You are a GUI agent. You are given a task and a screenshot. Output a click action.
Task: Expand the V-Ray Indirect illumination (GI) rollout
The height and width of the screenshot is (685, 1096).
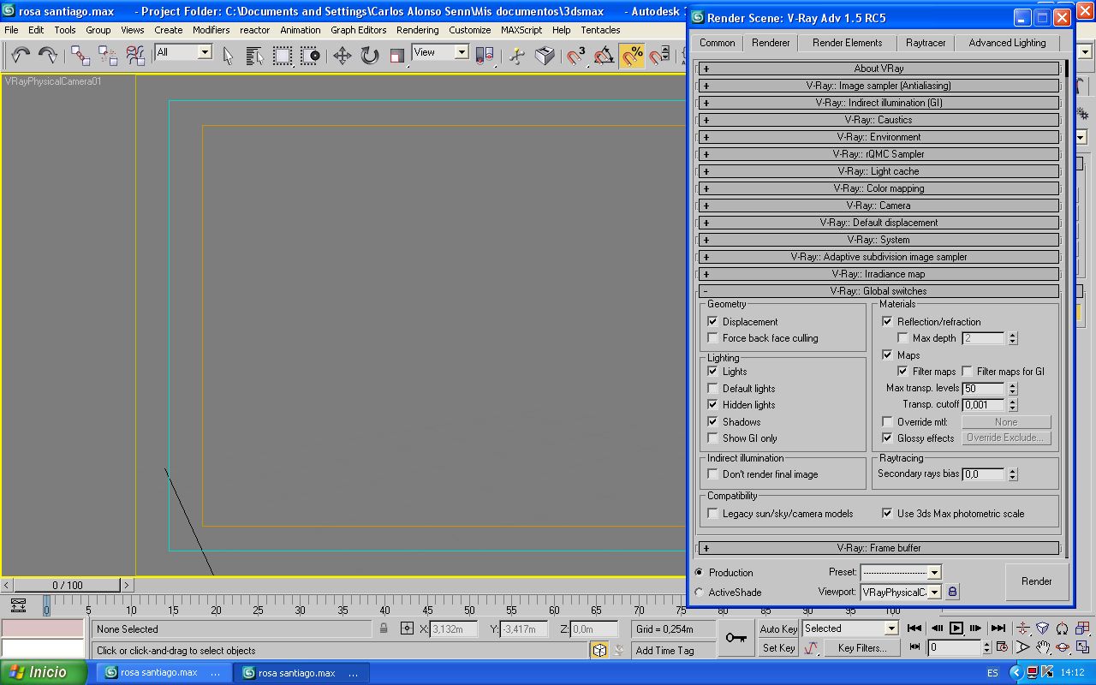[x=879, y=103]
